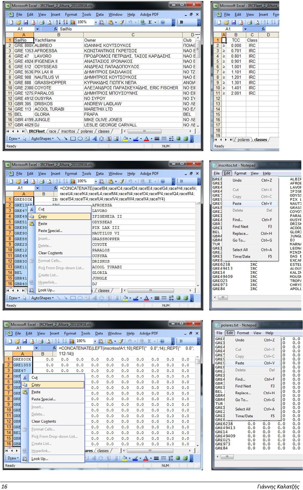
Task: Pick Fill Color bucket in the IRCFleet-sheet Excel window
Action: click(125, 139)
